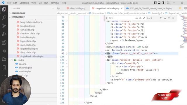Open api.php routes file
This screenshot has width=187, height=105.
(23, 64)
